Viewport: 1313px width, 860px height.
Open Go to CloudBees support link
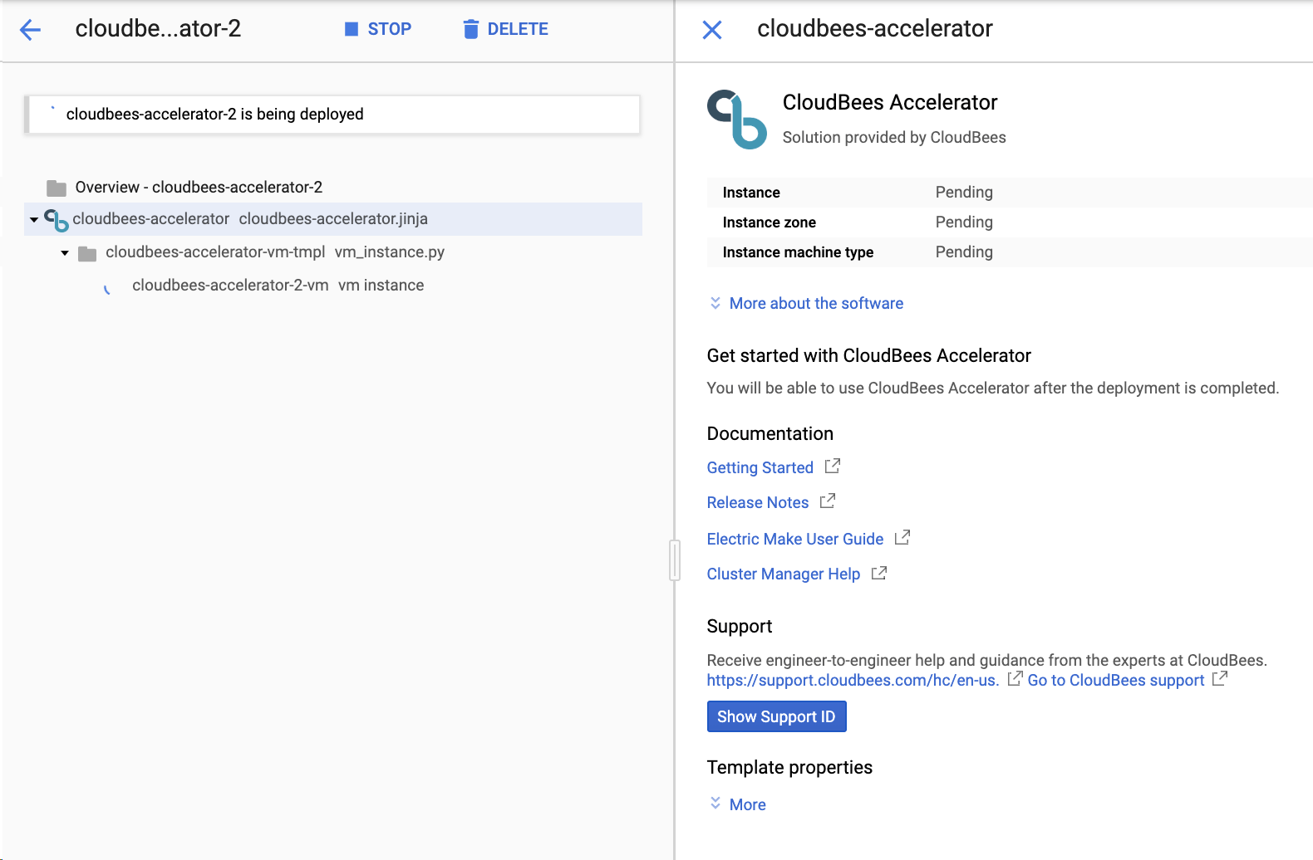coord(1116,680)
